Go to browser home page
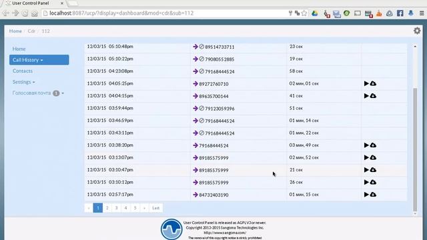 [34, 13]
